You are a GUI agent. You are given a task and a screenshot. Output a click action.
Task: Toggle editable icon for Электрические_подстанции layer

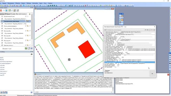tap(26, 21)
